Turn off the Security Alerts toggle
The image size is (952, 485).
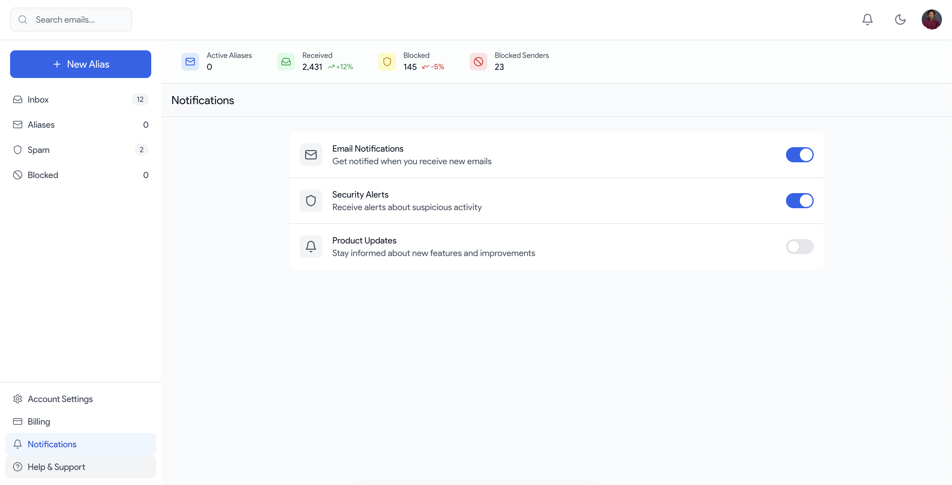tap(799, 201)
